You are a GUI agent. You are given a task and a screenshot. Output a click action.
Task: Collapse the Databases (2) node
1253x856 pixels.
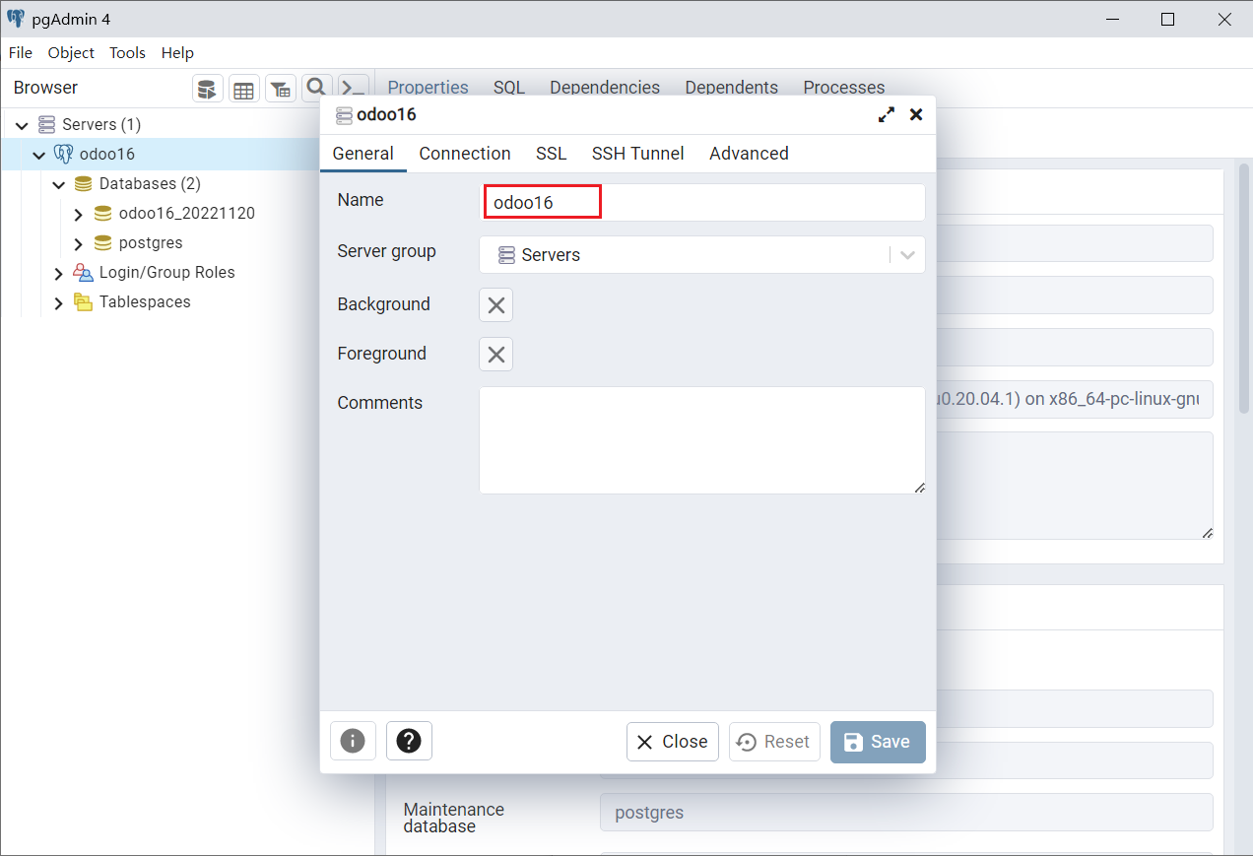click(59, 185)
